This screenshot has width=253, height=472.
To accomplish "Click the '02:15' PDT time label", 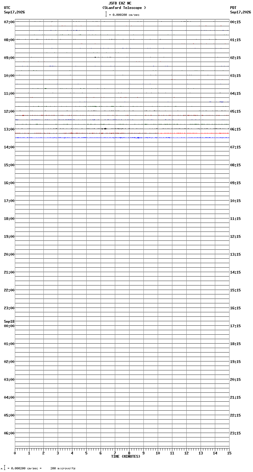I will click(235, 58).
